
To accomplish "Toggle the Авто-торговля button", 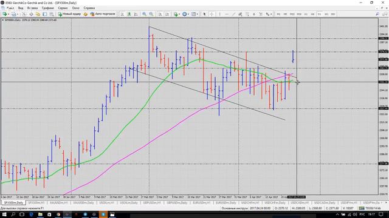I will (103, 14).
